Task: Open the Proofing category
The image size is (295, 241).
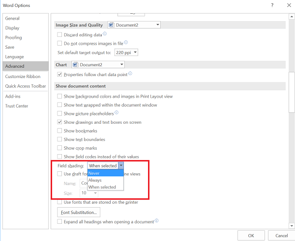Action: pyautogui.click(x=13, y=37)
